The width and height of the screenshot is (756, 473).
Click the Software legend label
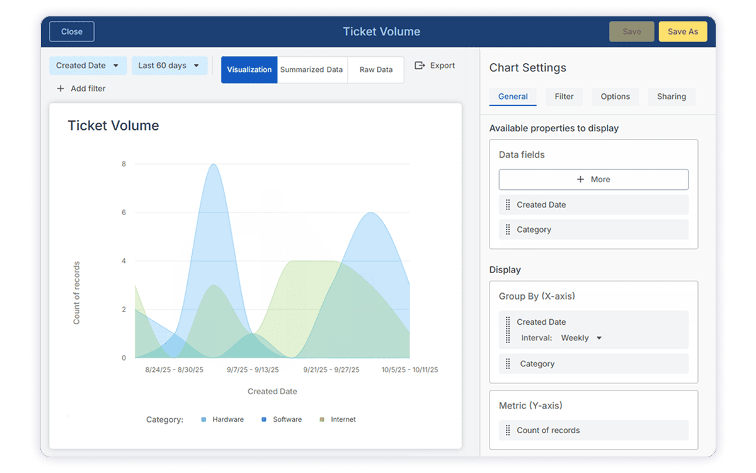[287, 419]
